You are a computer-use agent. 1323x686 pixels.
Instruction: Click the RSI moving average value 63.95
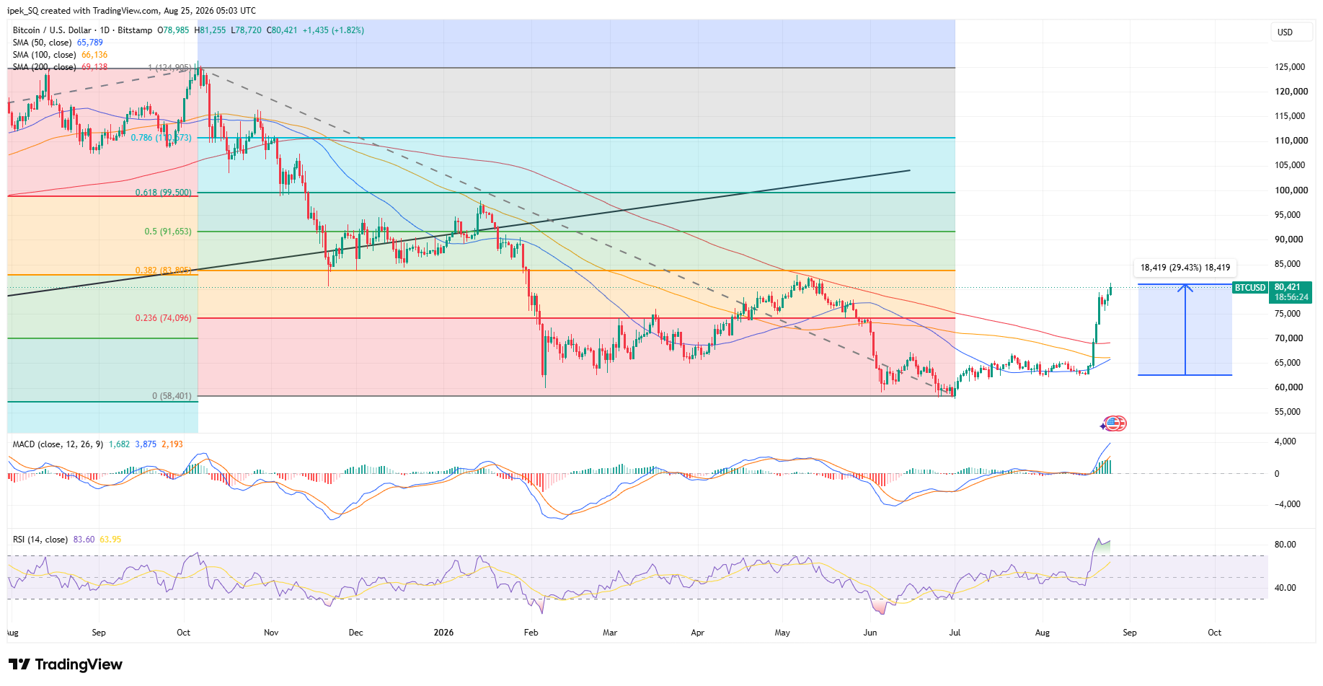coord(110,540)
